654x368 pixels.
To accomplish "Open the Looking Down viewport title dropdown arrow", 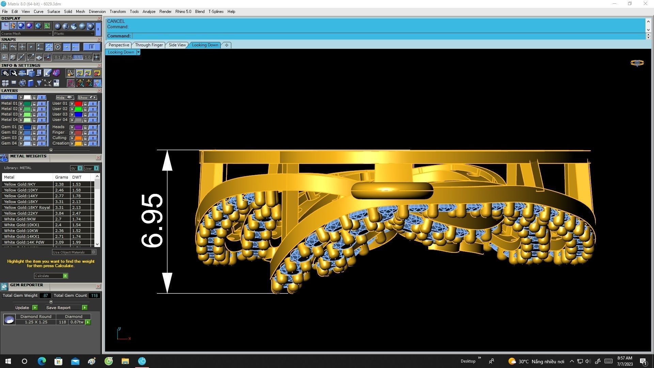I will [x=138, y=52].
